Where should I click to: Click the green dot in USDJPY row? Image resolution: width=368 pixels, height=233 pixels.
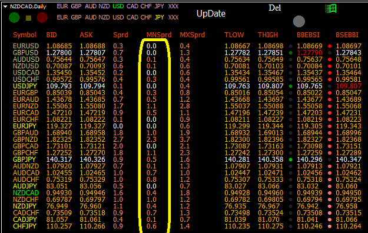pyautogui.click(x=290, y=86)
